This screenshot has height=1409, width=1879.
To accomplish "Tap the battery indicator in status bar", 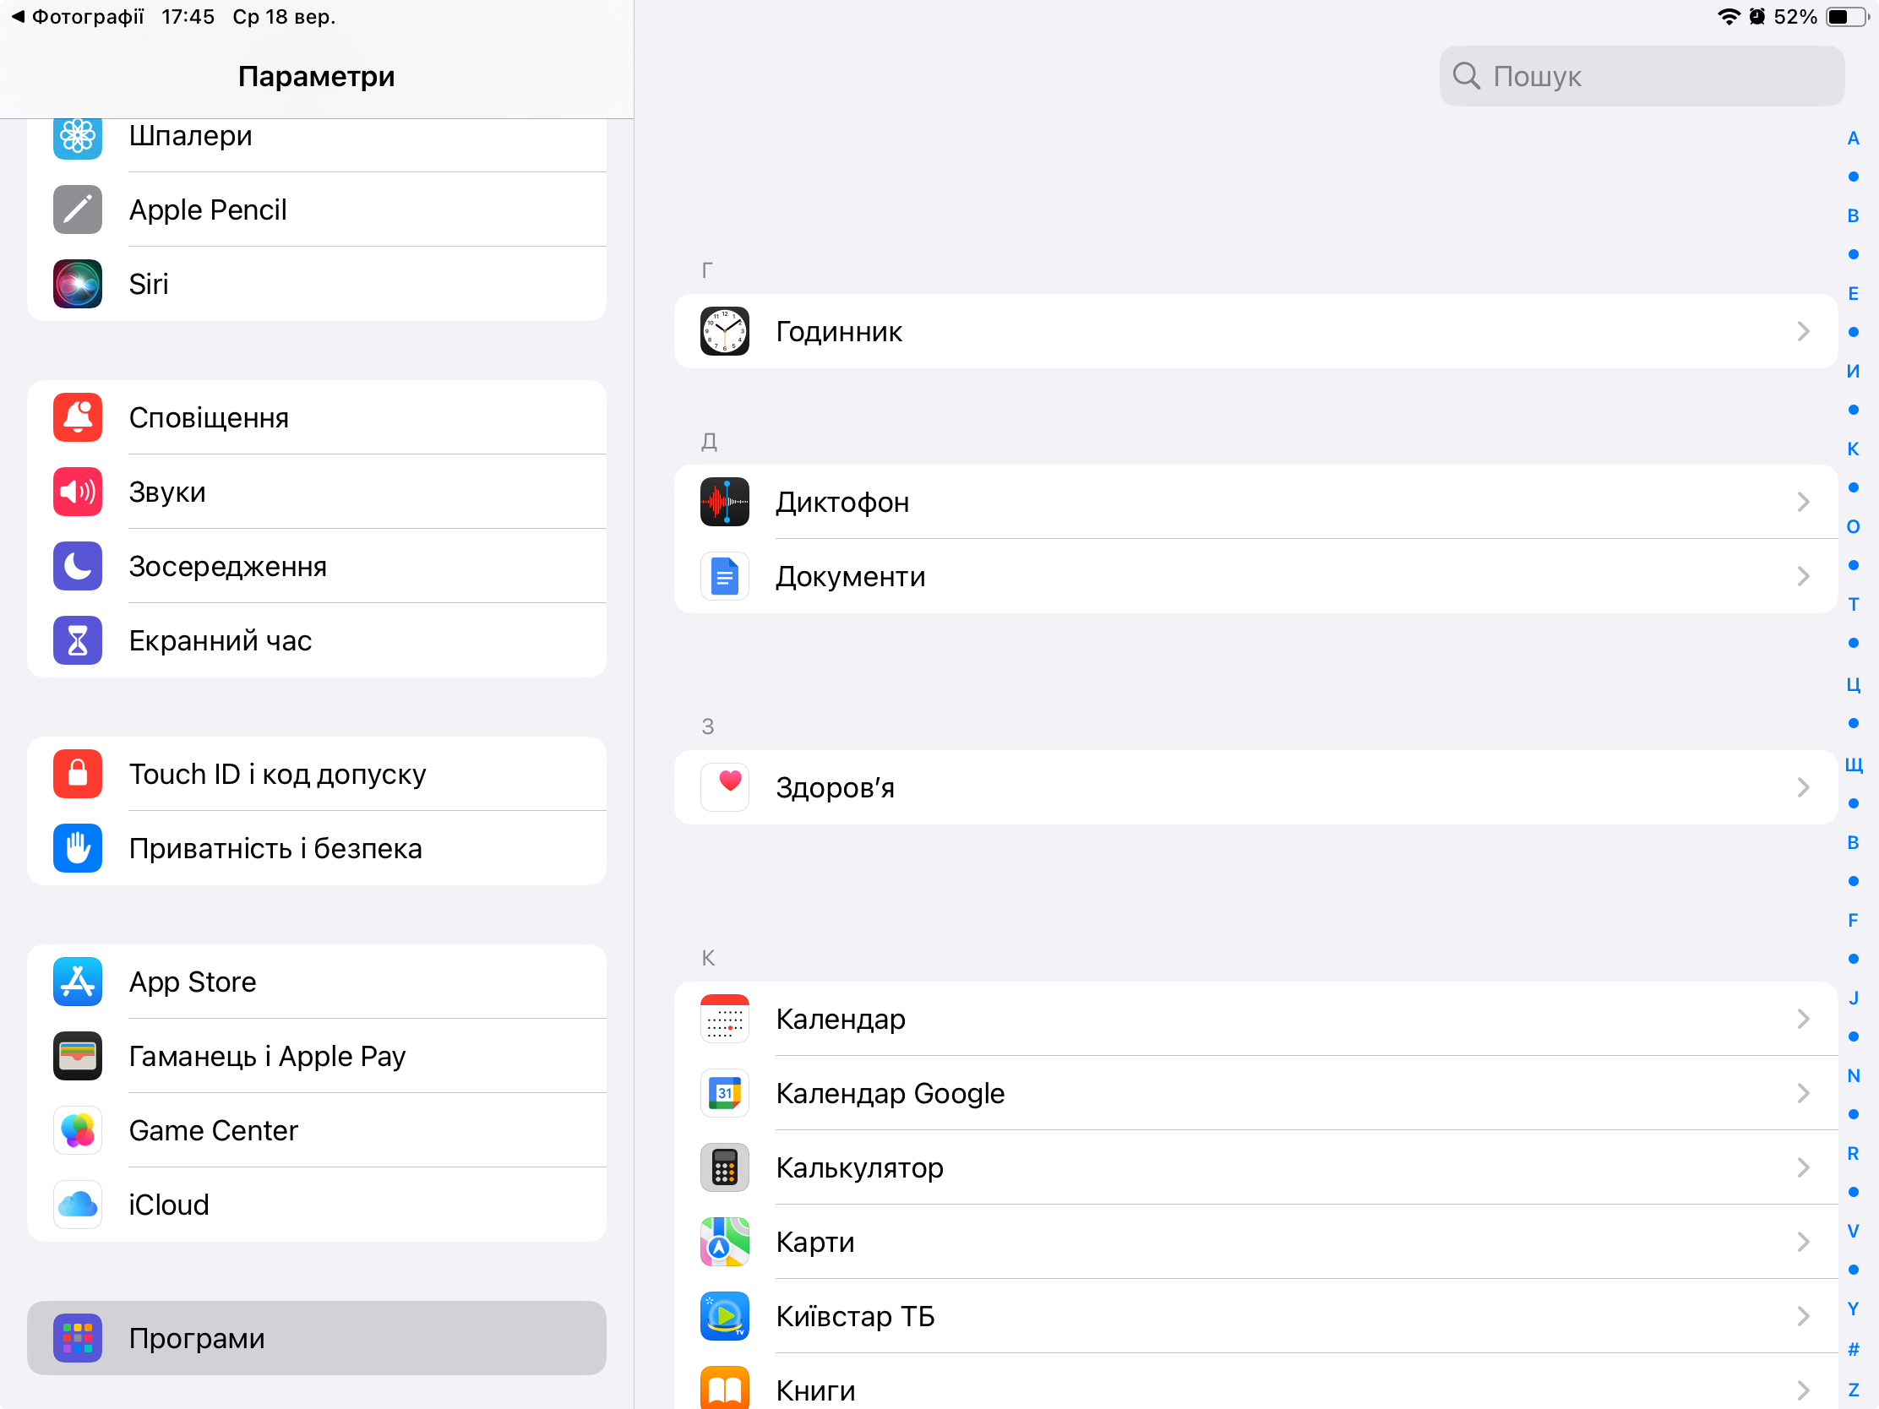I will 1849,17.
